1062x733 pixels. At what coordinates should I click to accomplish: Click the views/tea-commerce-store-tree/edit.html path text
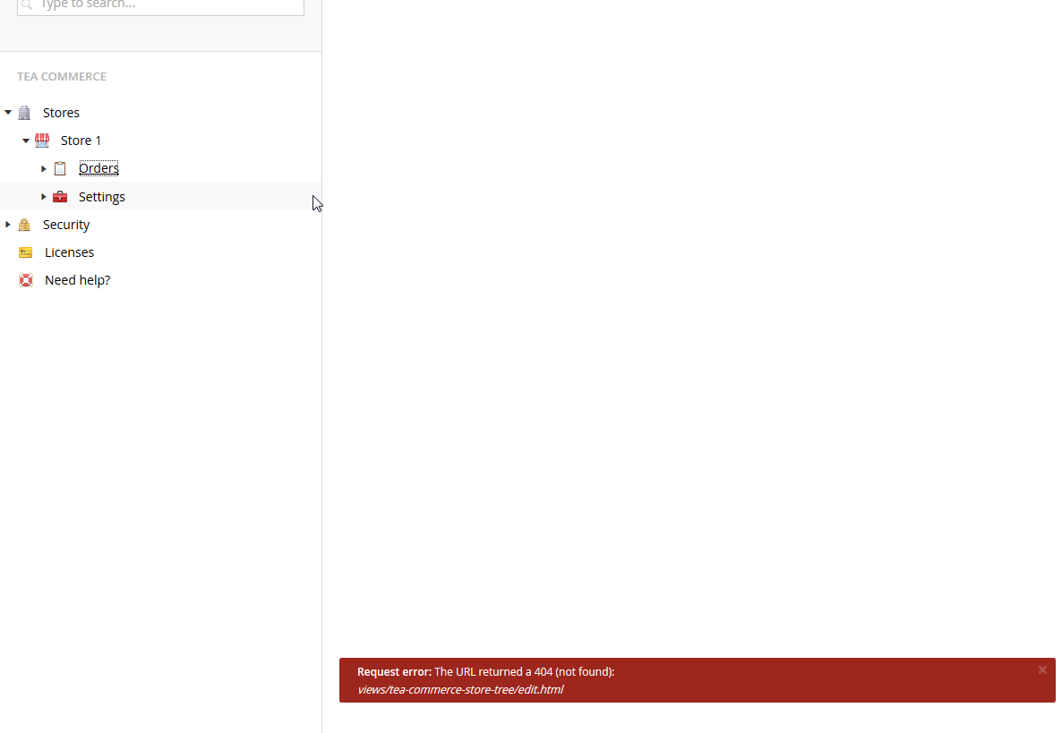click(460, 690)
